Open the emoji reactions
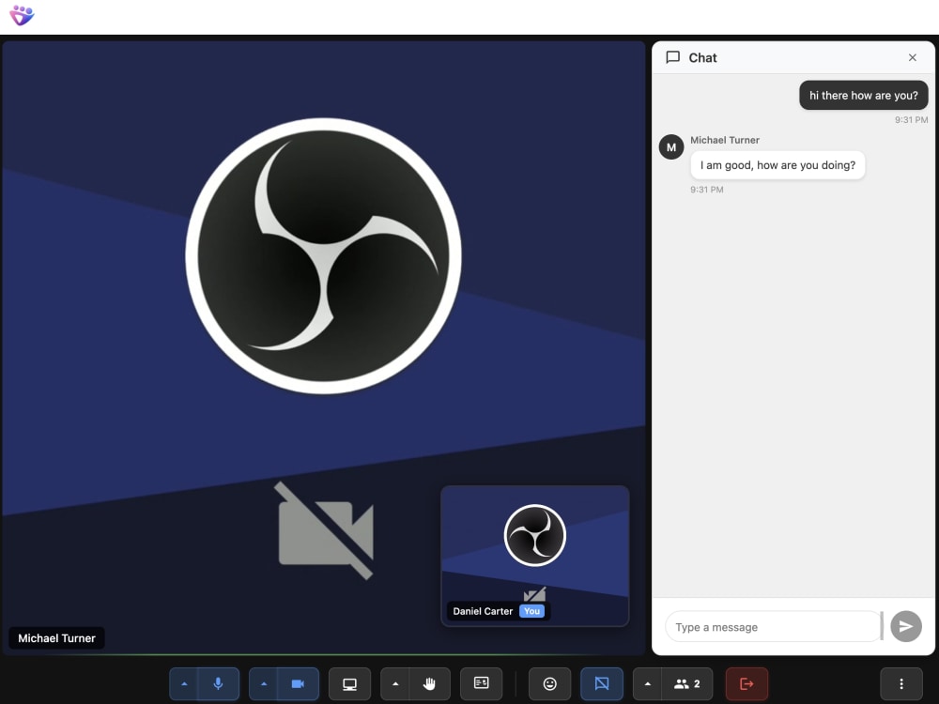This screenshot has height=704, width=939. point(549,683)
